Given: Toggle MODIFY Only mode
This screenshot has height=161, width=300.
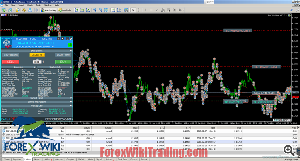Looking at the screenshot, I should (63, 55).
